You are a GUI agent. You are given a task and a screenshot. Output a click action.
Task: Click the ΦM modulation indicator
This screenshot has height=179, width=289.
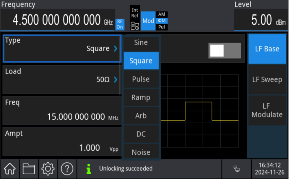pyautogui.click(x=161, y=21)
